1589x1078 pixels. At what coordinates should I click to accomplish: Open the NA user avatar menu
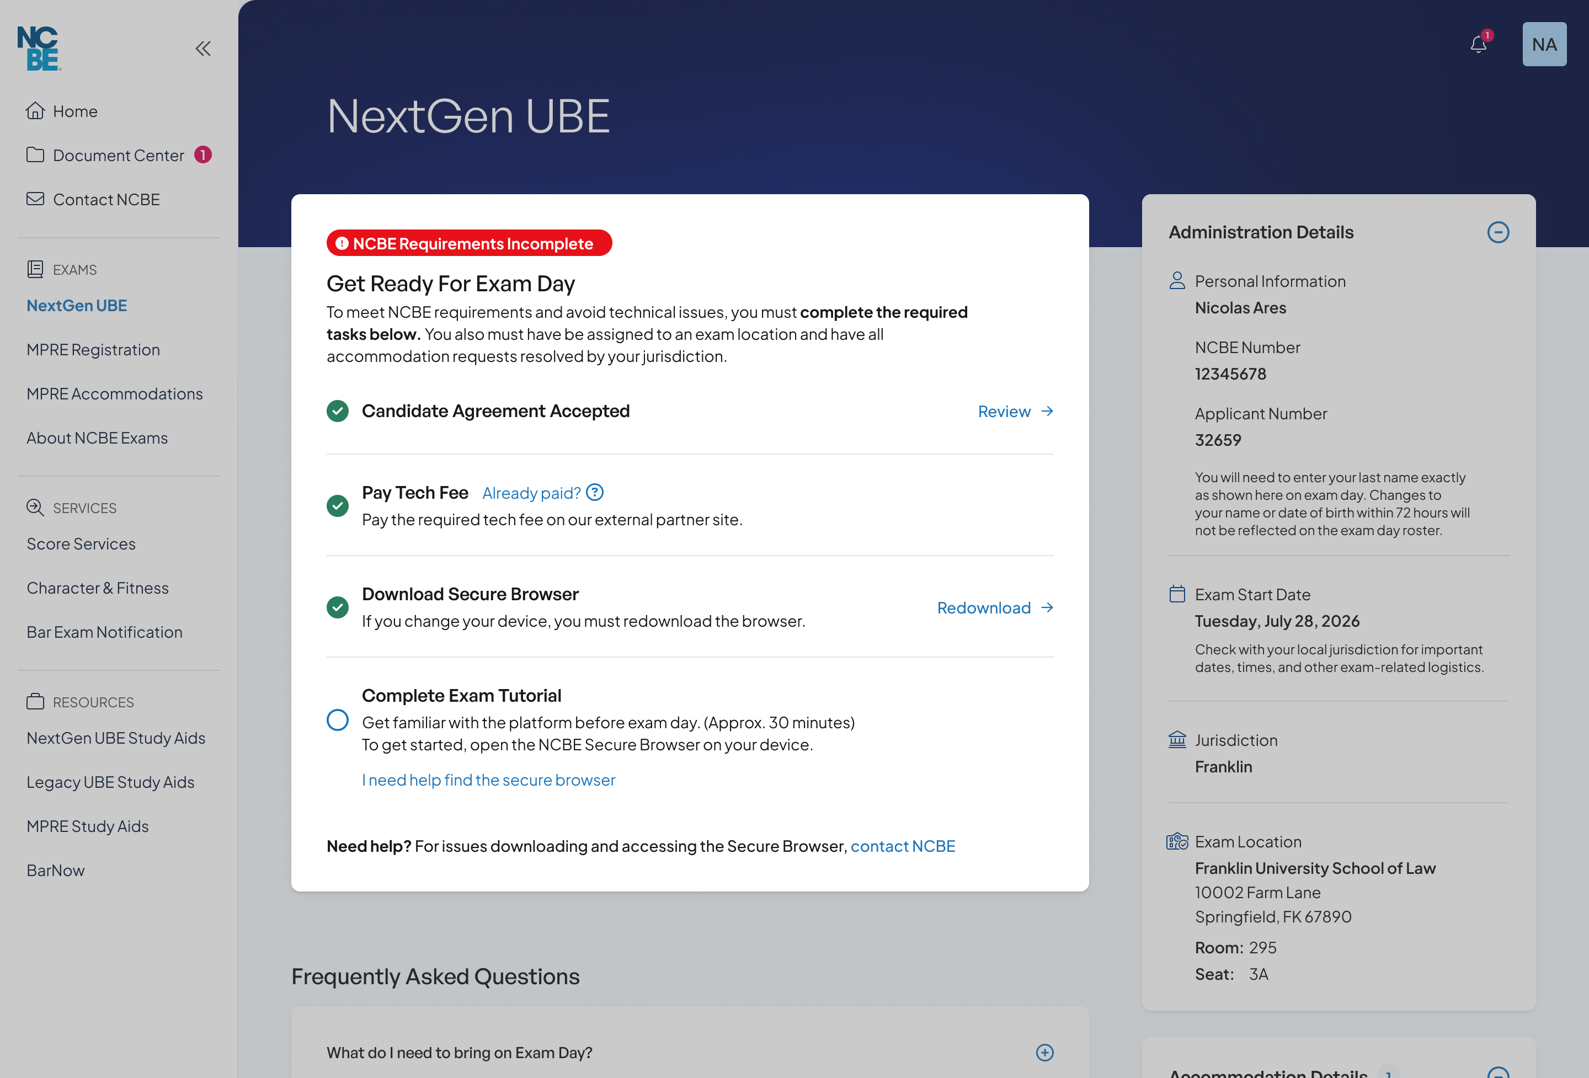1544,45
